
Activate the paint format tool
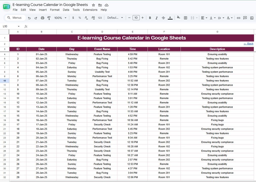click(49, 18)
